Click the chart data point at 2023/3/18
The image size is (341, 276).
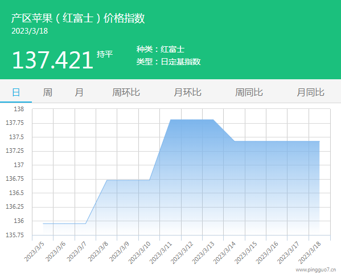(x=319, y=141)
